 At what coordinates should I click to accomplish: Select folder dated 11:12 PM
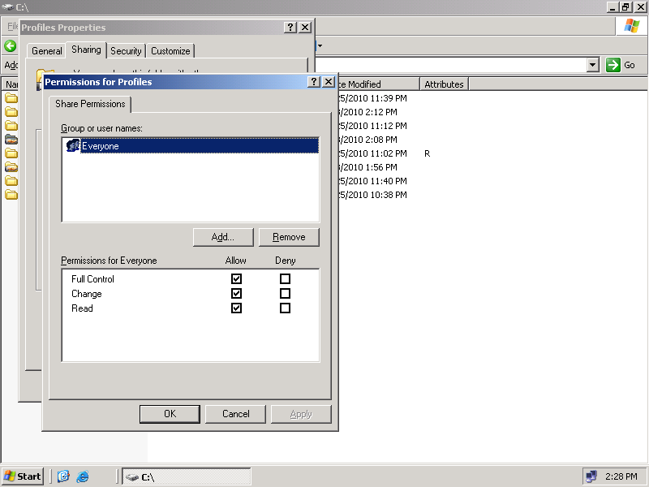[11, 126]
